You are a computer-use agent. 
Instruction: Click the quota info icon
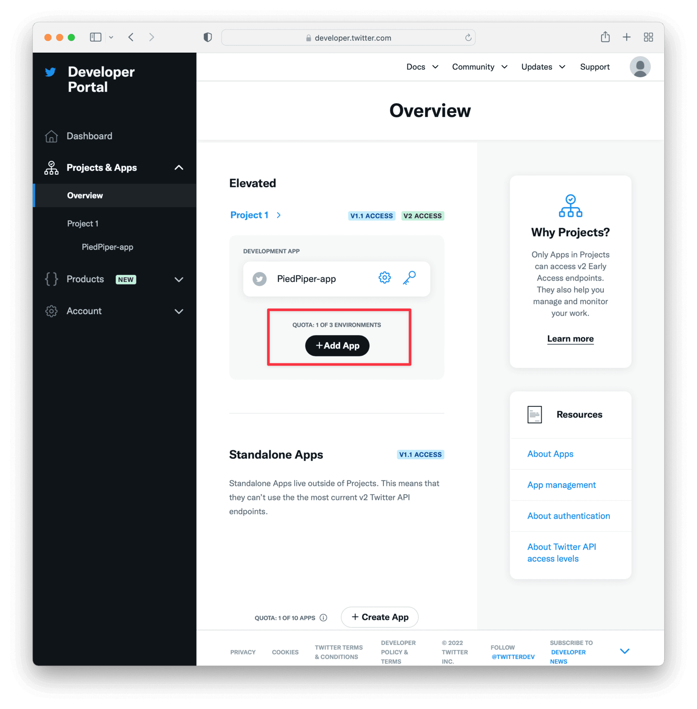[323, 617]
